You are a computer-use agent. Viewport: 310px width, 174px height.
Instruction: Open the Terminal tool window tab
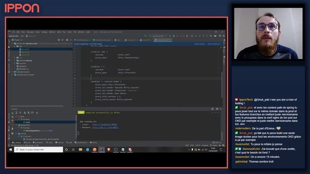click(60, 143)
